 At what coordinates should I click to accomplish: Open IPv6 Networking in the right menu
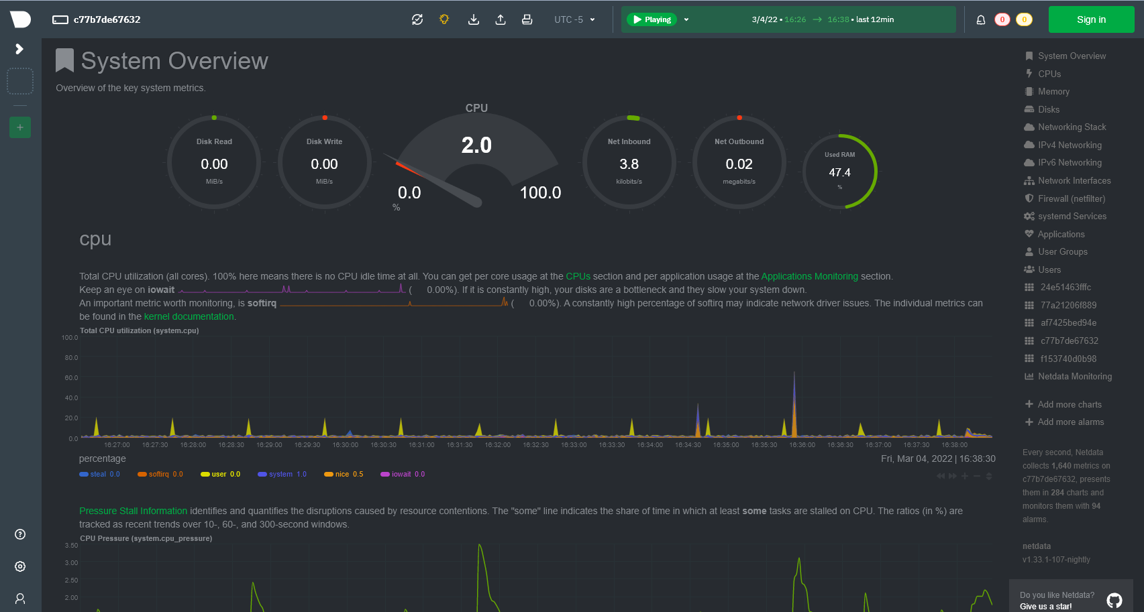[1063, 163]
